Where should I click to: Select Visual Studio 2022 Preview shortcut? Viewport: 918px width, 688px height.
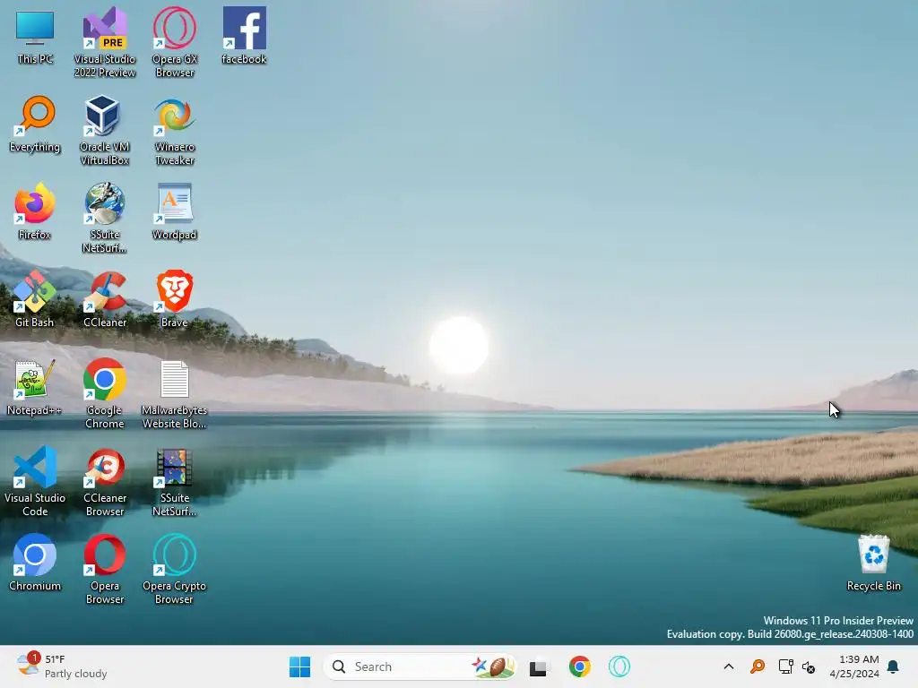point(105,42)
